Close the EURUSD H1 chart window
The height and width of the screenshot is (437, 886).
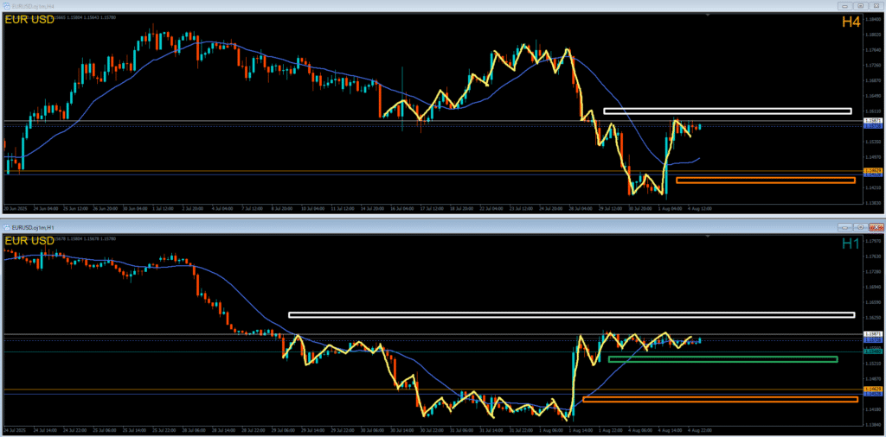(876, 227)
